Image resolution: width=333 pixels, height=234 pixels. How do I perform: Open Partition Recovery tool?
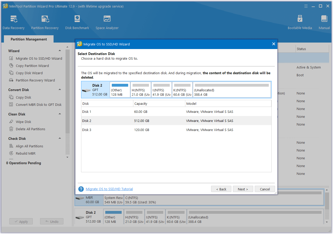tap(45, 23)
